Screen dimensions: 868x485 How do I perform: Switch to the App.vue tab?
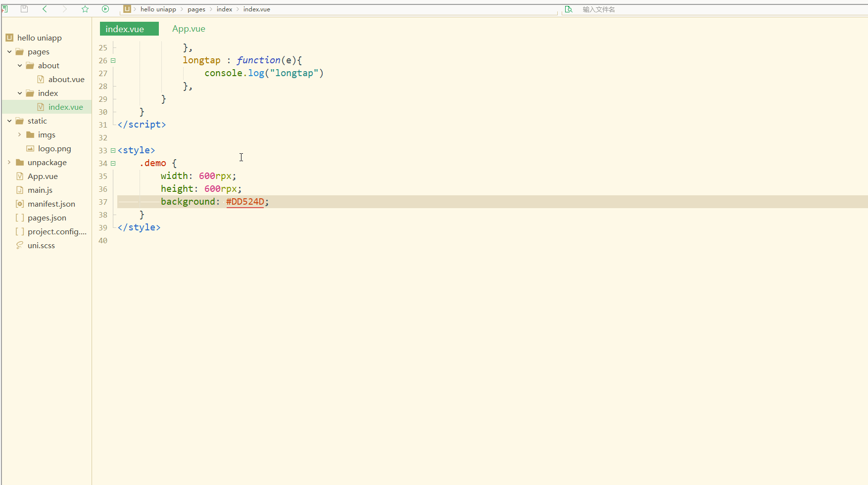pos(189,29)
